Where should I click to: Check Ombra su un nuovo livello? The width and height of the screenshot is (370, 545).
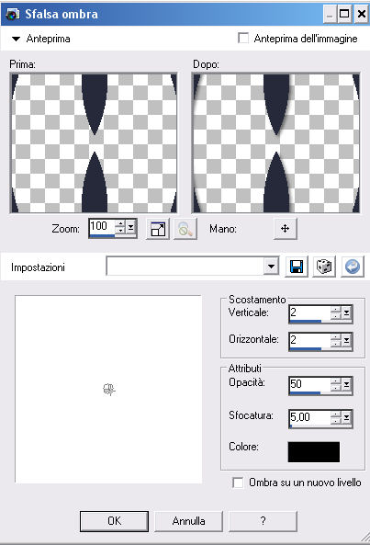click(238, 483)
